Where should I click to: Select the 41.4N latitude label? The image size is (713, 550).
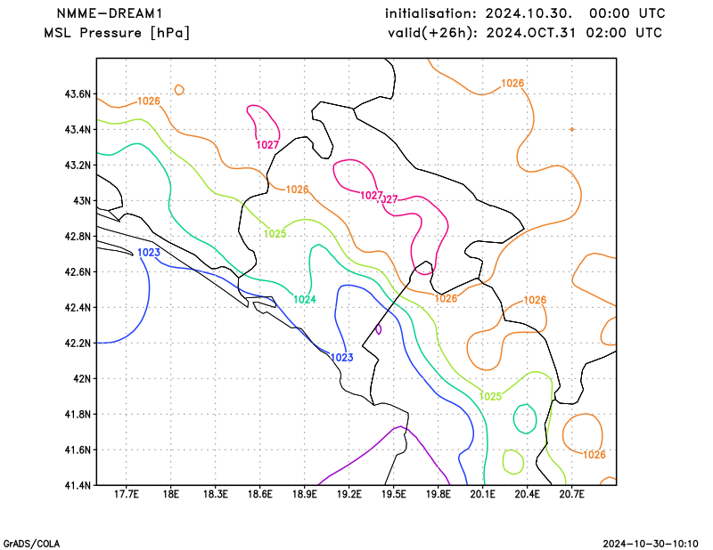point(78,486)
